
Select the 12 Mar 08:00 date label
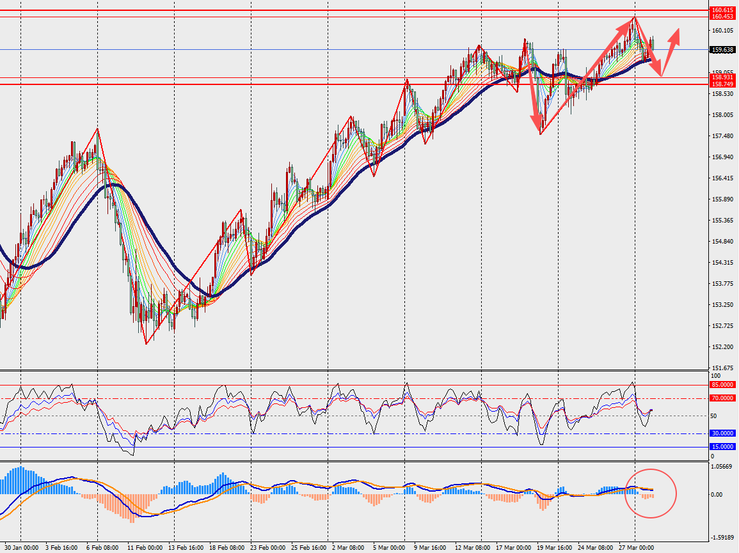pos(473,548)
